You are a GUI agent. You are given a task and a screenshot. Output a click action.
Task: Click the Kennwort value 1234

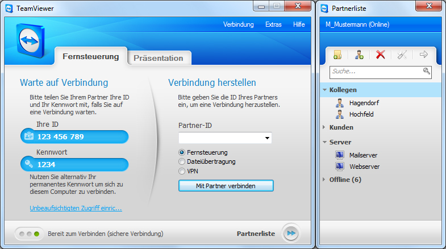pos(47,164)
